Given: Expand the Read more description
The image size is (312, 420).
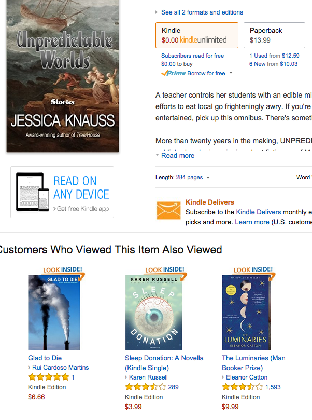Looking at the screenshot, I should click(178, 156).
